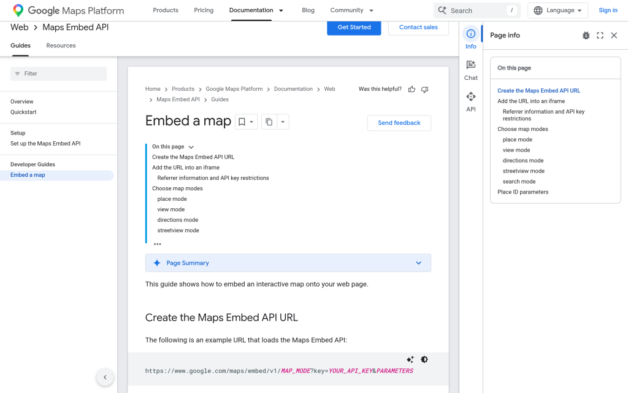Click the Guides breadcrumb link
This screenshot has height=393, width=628.
coord(220,99)
